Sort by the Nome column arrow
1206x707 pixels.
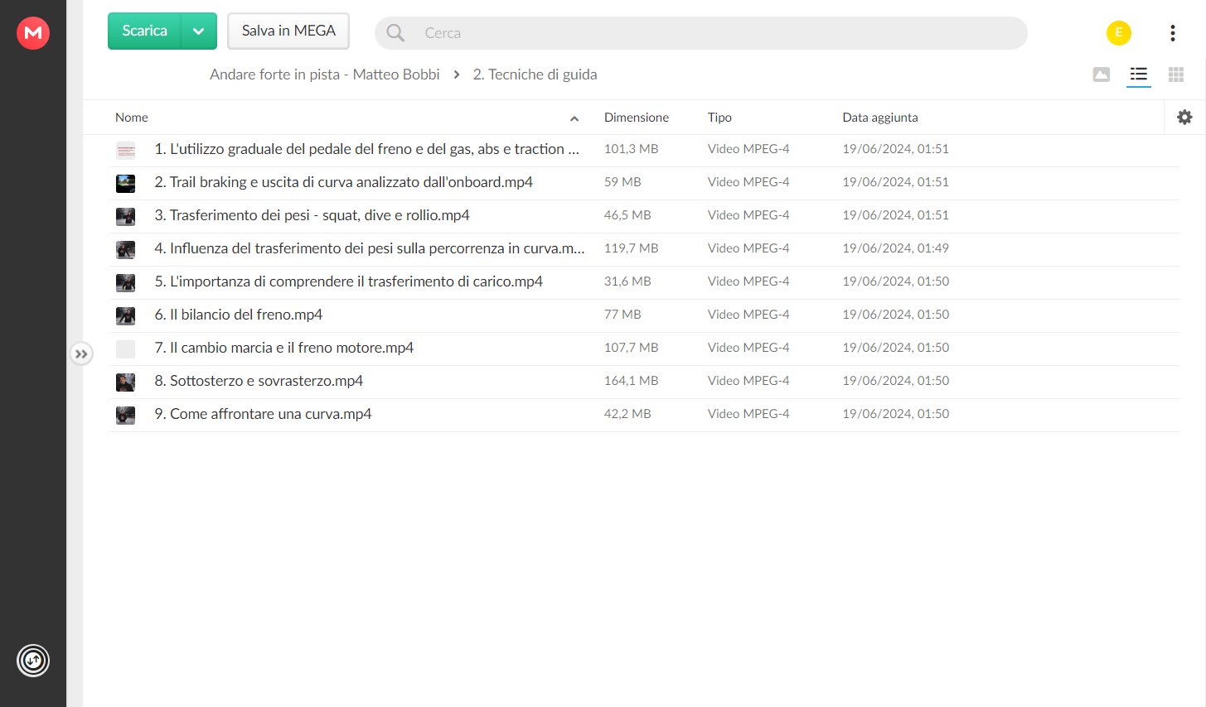pyautogui.click(x=574, y=118)
